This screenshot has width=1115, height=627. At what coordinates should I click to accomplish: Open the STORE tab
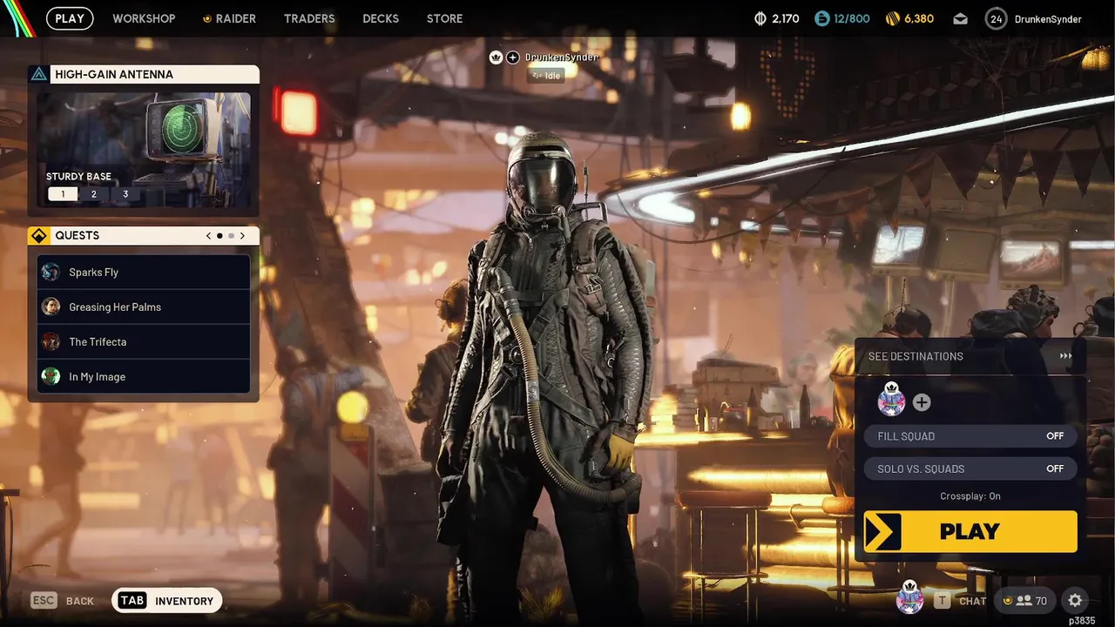(444, 18)
